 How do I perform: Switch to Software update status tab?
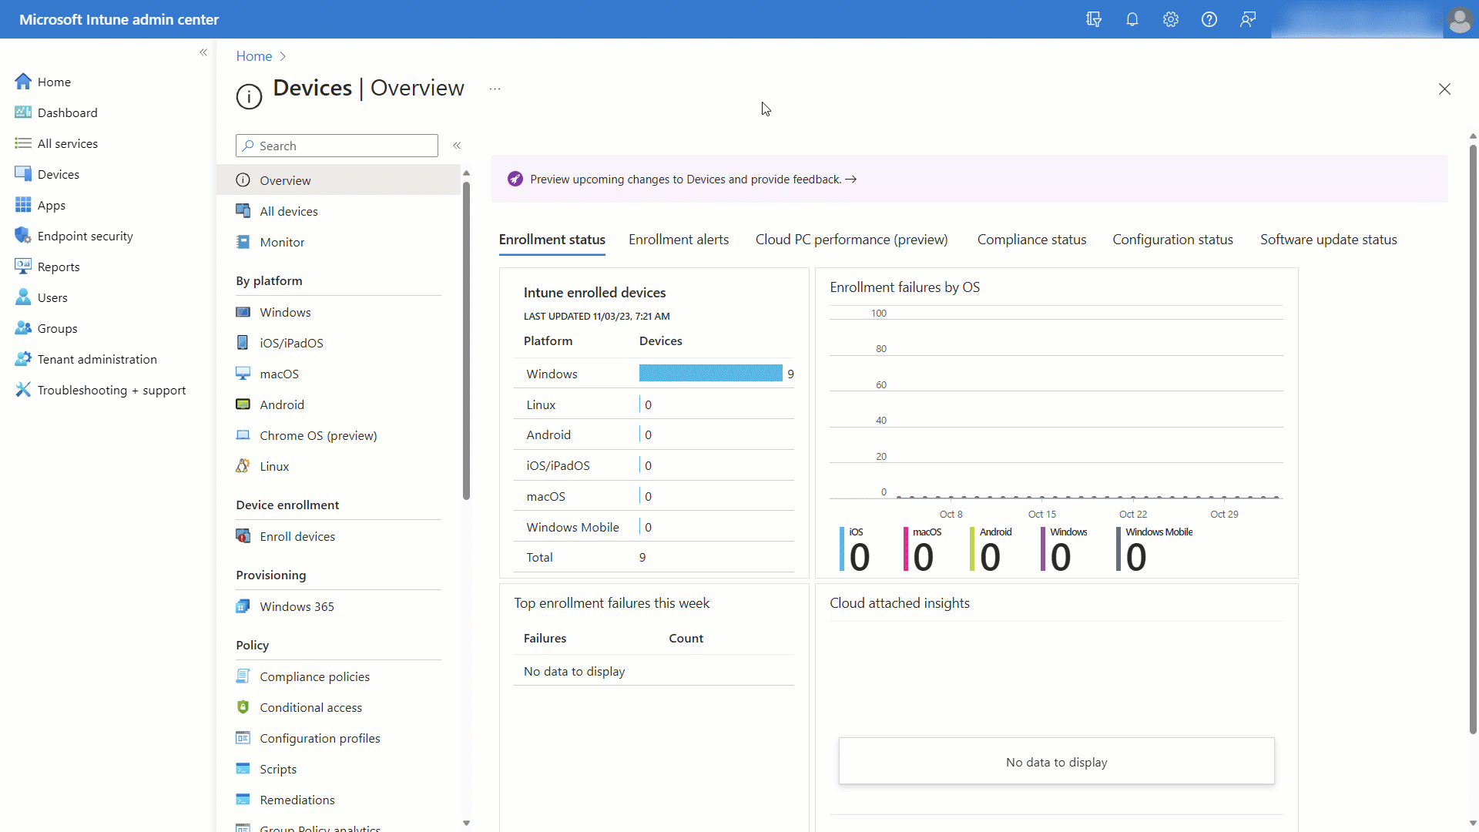[1328, 240]
